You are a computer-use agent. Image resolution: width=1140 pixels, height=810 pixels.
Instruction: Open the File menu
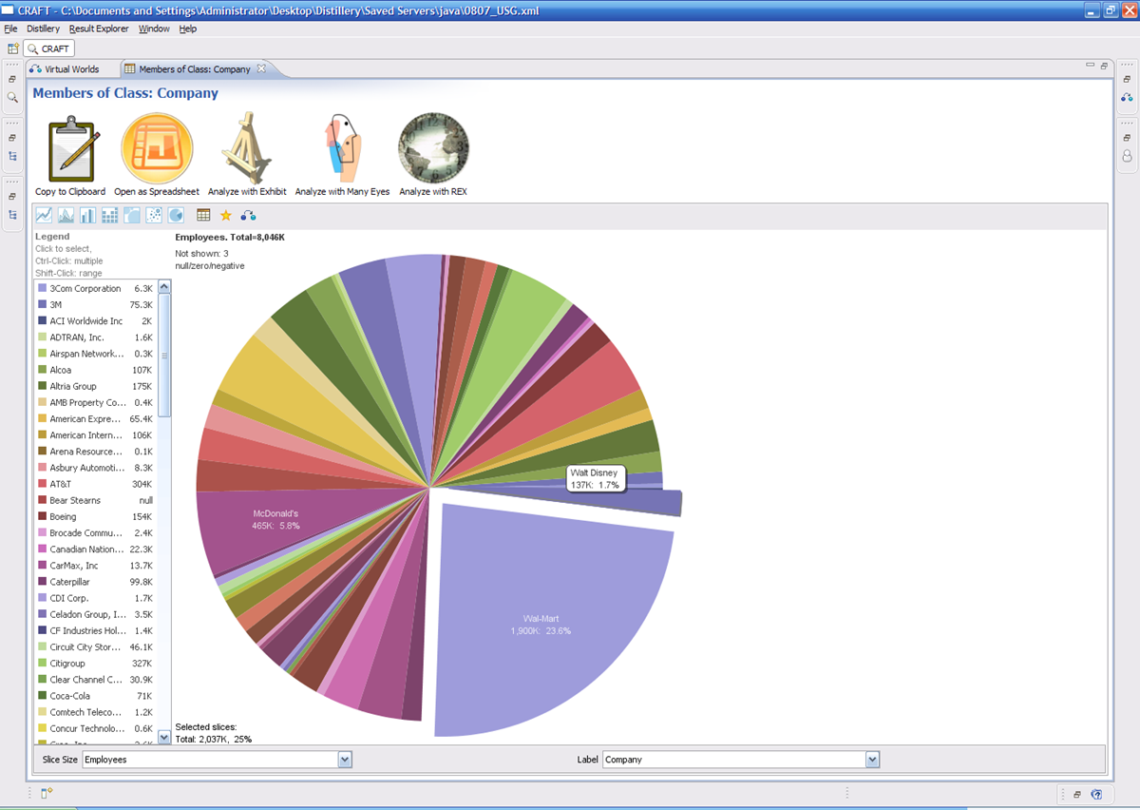pyautogui.click(x=10, y=29)
